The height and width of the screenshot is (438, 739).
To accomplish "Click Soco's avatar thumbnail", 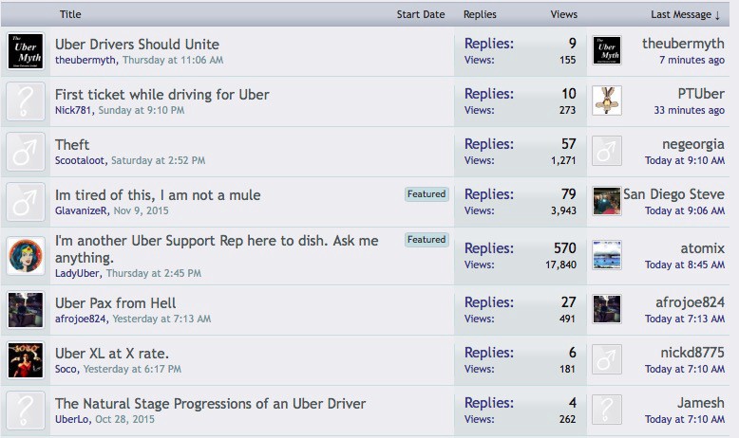I will coord(26,360).
